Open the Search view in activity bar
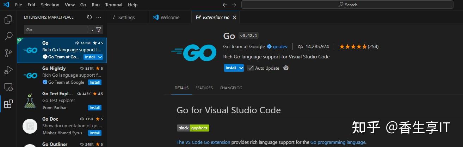Screen dimensions: 463x147 [8, 36]
